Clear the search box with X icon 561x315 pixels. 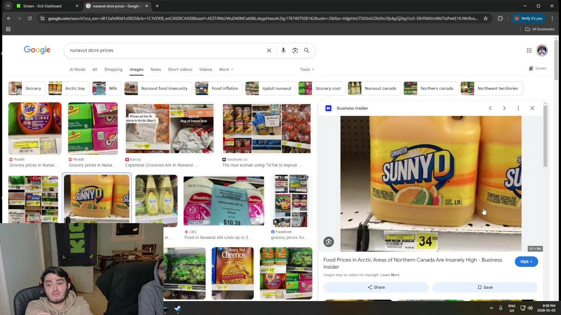point(269,50)
